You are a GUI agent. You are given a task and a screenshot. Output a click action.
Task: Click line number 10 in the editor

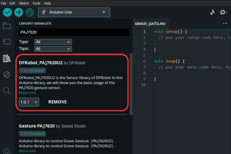tap(143, 85)
